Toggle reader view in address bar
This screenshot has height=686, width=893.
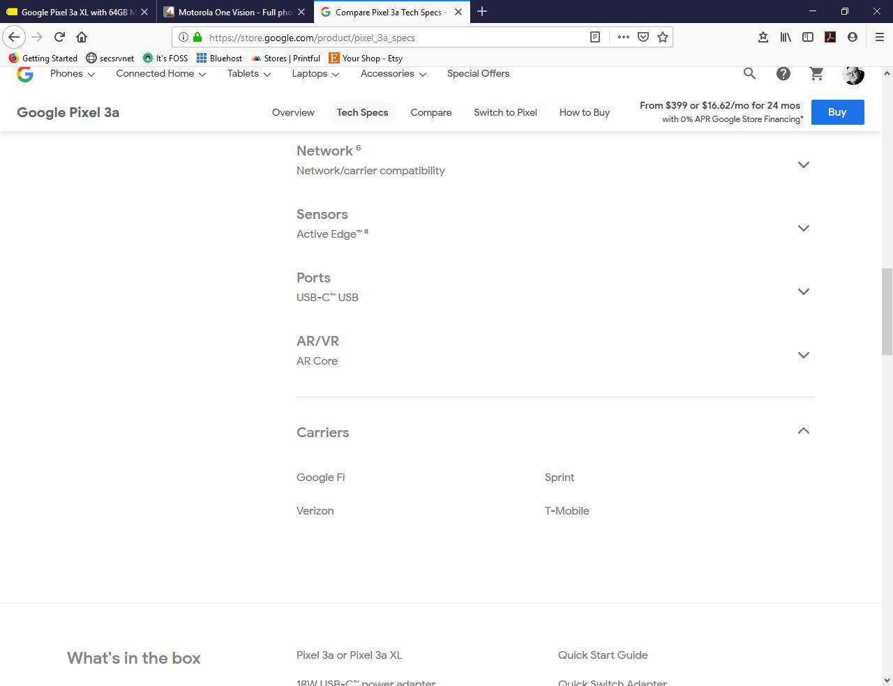[x=595, y=38]
